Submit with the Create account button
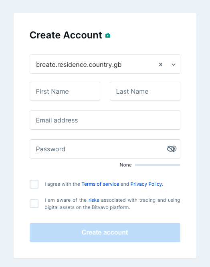 tap(105, 233)
